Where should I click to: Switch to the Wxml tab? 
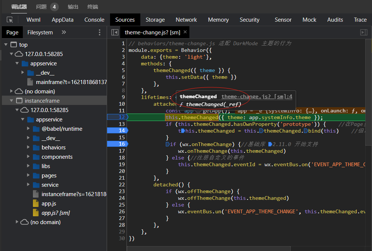[x=33, y=20]
